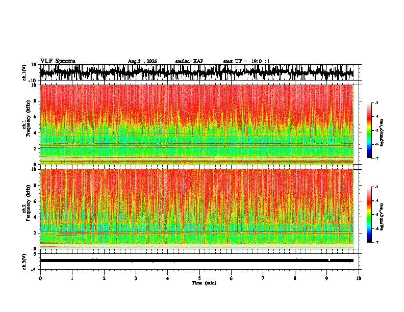Click the ch.3(V) axis label
The height and width of the screenshot is (312, 404).
click(24, 262)
